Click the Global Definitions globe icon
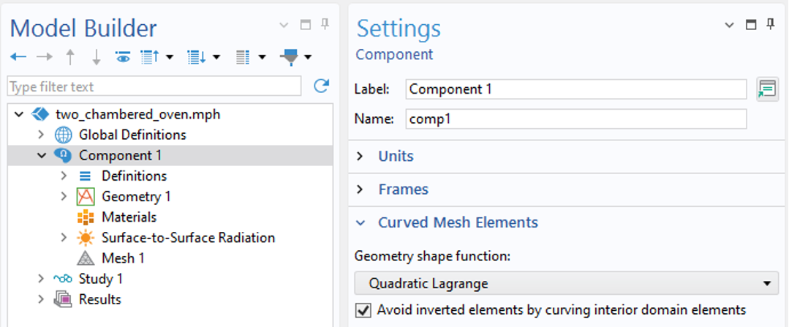Image resolution: width=789 pixels, height=327 pixels. tap(63, 135)
